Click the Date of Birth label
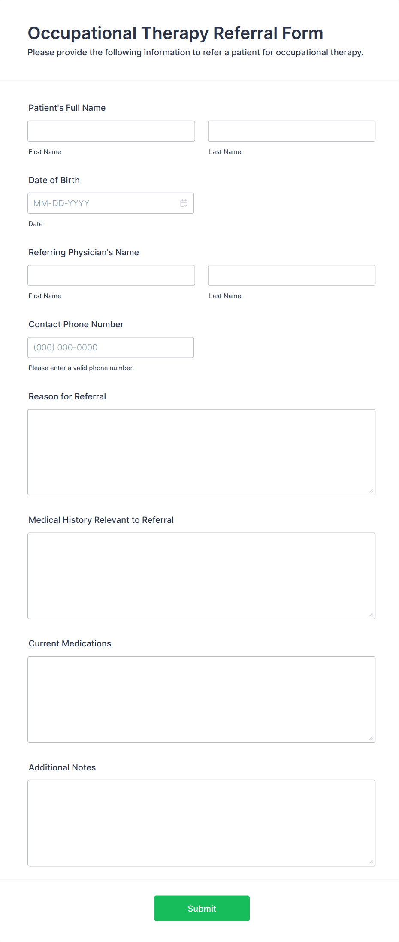This screenshot has width=399, height=942. point(54,180)
